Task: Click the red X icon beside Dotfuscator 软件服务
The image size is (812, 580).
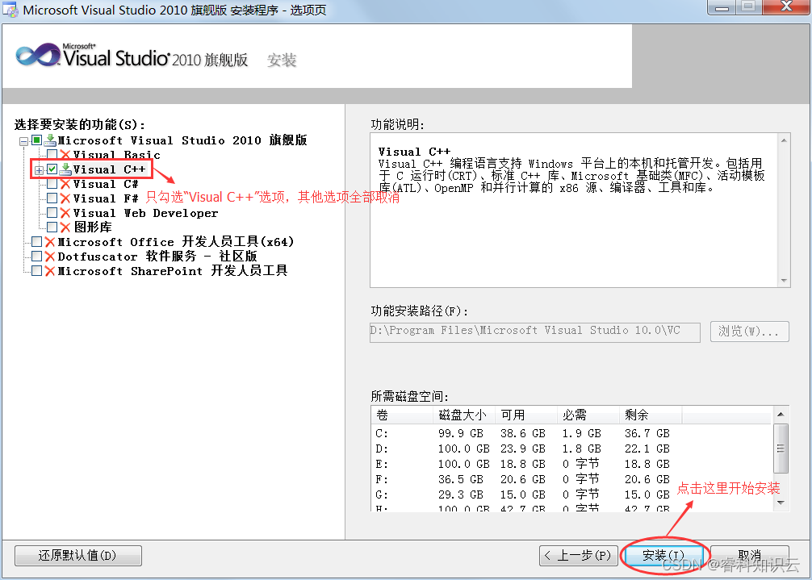Action: [50, 256]
